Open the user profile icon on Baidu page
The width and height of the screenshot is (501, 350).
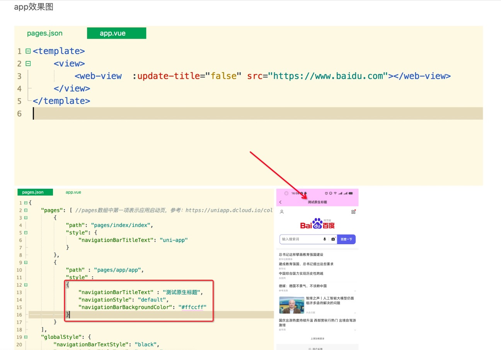click(x=282, y=211)
